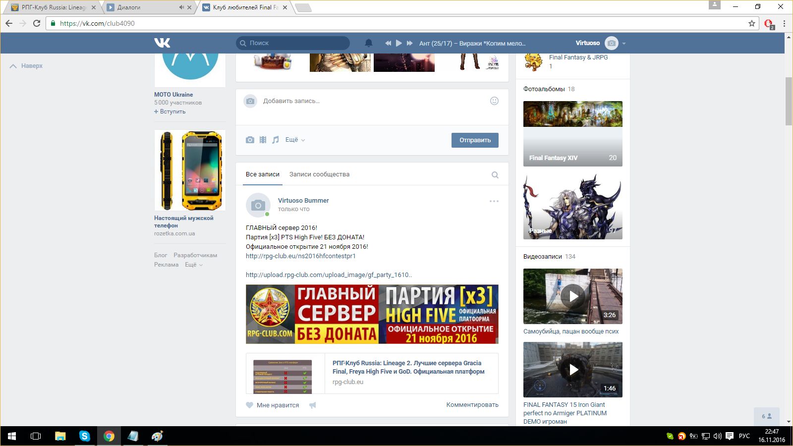Open Разные photo album thumbnail

point(573,207)
